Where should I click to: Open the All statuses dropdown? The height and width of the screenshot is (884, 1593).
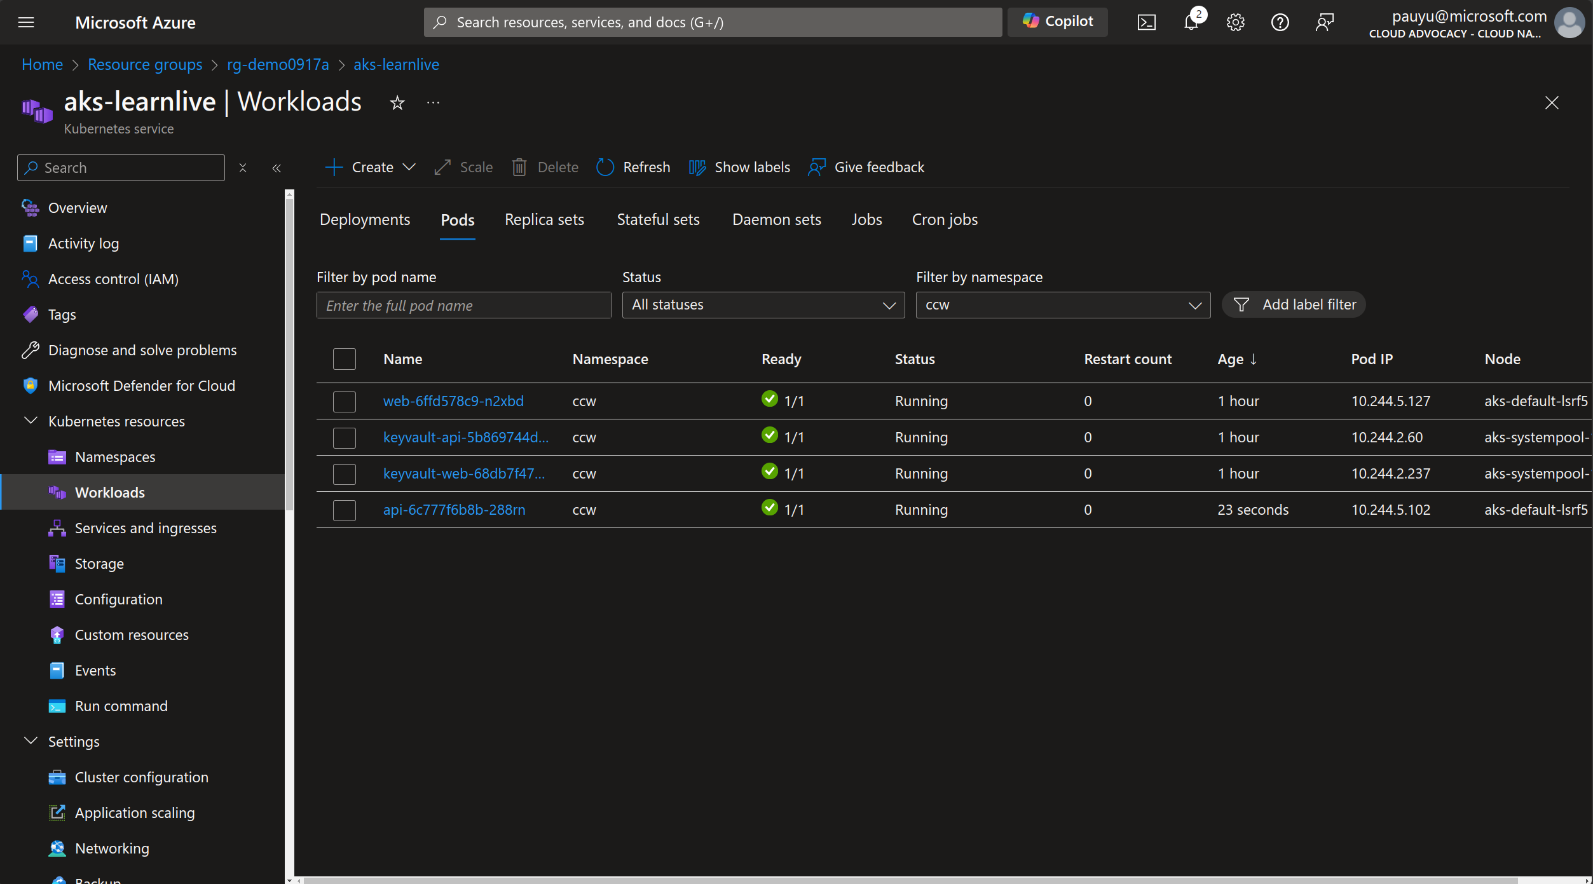pos(763,305)
